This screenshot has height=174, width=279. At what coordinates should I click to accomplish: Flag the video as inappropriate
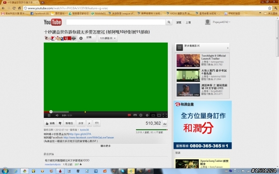point(89,123)
